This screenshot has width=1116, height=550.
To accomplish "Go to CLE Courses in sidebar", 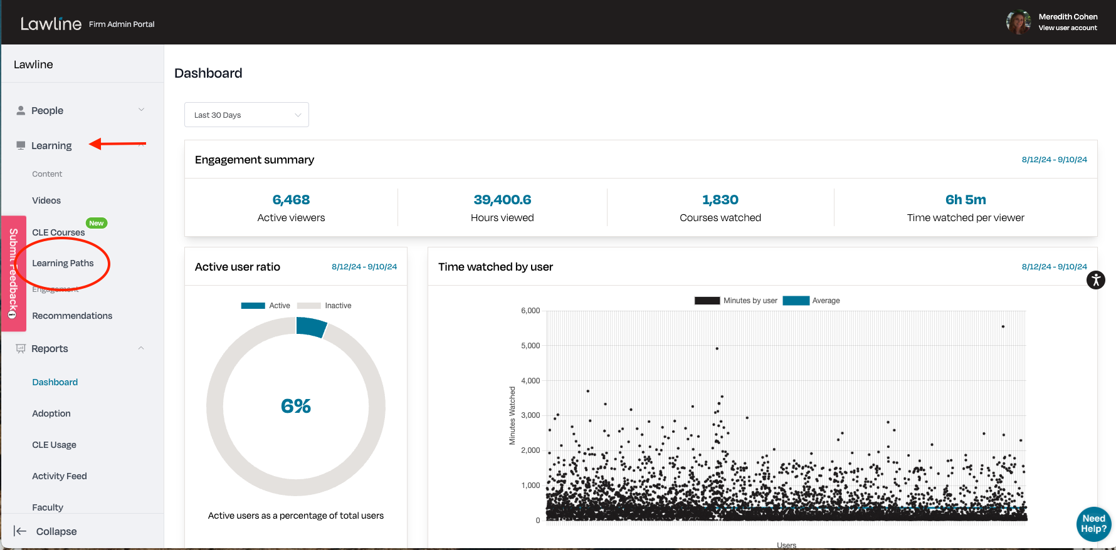I will (x=58, y=232).
